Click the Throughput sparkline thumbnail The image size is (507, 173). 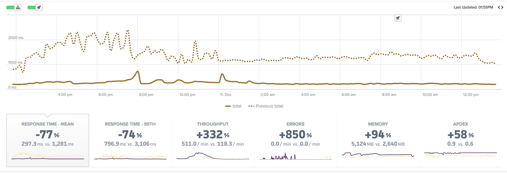point(213,156)
